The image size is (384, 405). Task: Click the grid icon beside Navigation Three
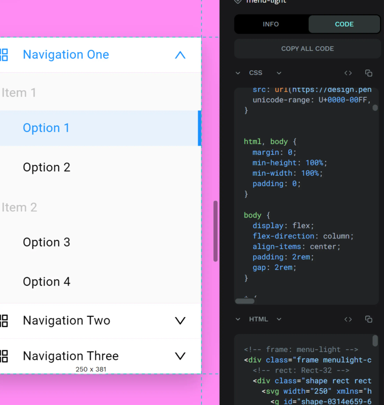coord(4,356)
